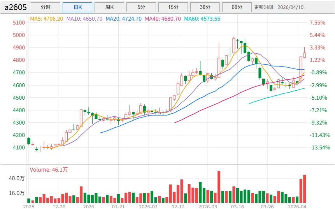Image resolution: width=335 pixels, height=209 pixels.
Task: Click the 03-26 date axis label
Action: tap(267, 206)
